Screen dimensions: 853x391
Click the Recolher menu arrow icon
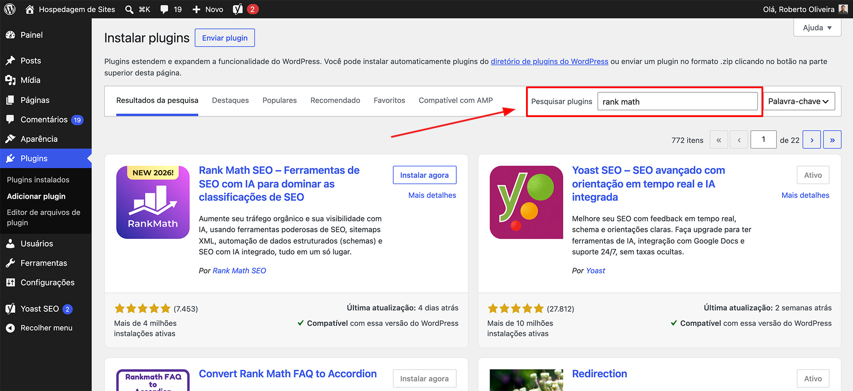point(10,328)
